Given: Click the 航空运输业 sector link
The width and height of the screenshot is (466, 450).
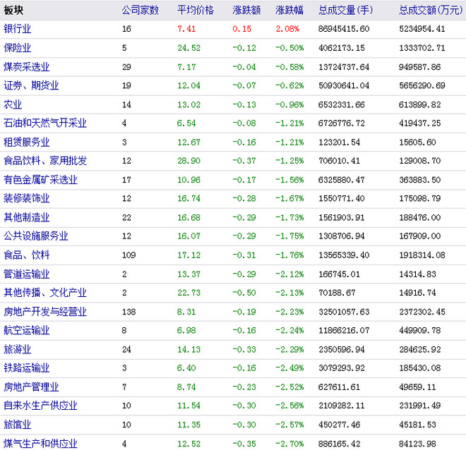Looking at the screenshot, I should point(26,330).
